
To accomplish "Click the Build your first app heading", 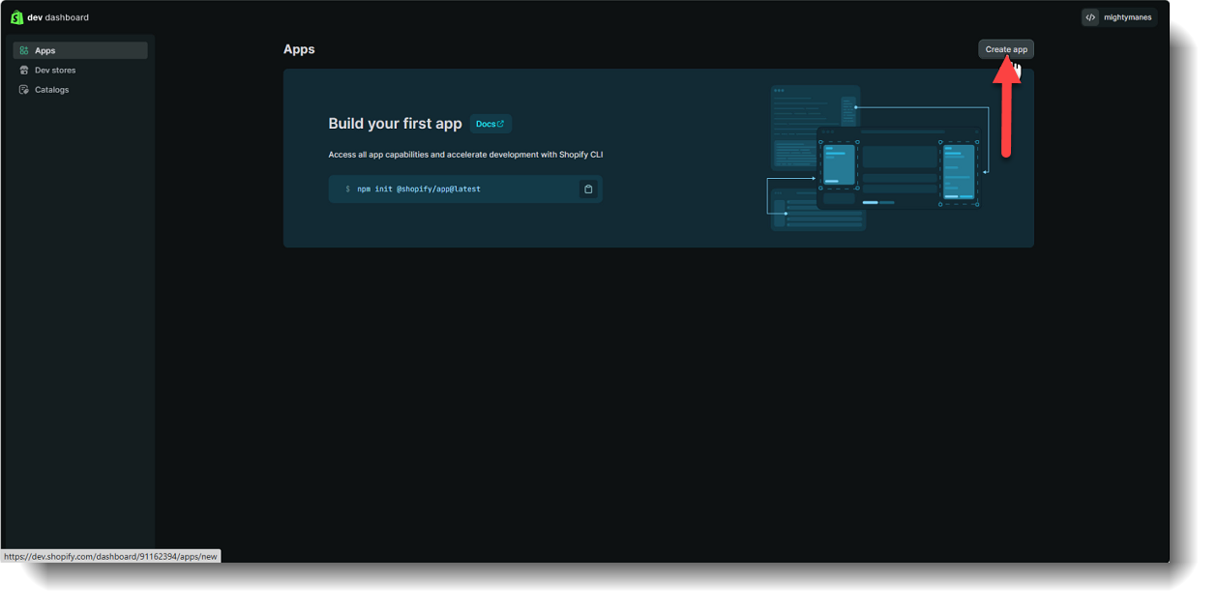I will pos(395,124).
